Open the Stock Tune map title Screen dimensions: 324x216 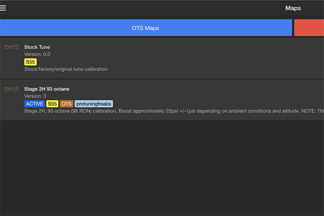coord(37,47)
